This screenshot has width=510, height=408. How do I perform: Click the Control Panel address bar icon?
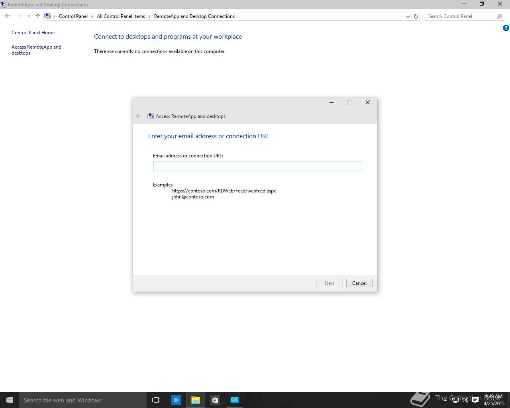pos(47,16)
